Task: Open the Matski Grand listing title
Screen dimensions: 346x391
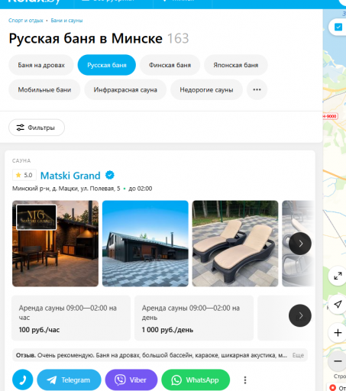Action: click(x=70, y=176)
